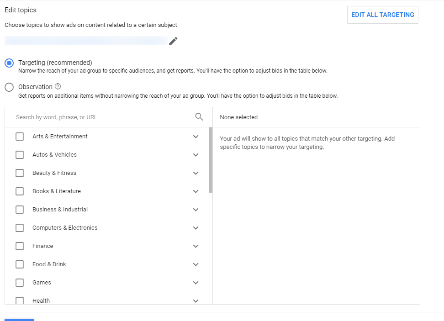This screenshot has height=321, width=444.
Task: Click the EDIT ALL TARGETING button
Action: pyautogui.click(x=382, y=15)
